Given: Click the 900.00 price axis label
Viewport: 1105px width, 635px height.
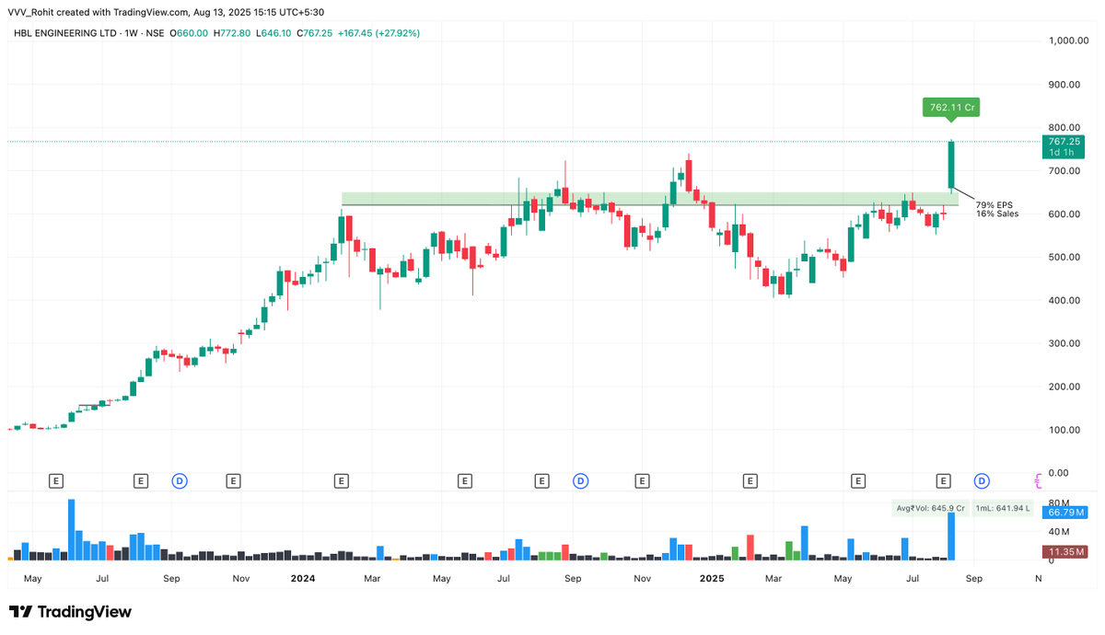Looking at the screenshot, I should [x=1066, y=85].
